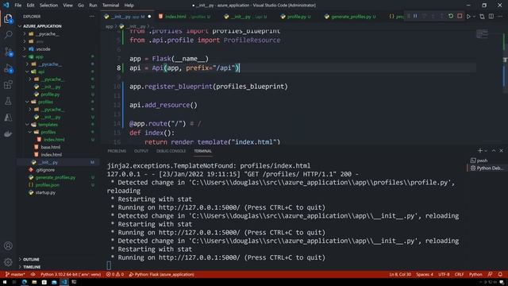Pause the debug session
Screen dimensions: 508x286
coord(415,16)
